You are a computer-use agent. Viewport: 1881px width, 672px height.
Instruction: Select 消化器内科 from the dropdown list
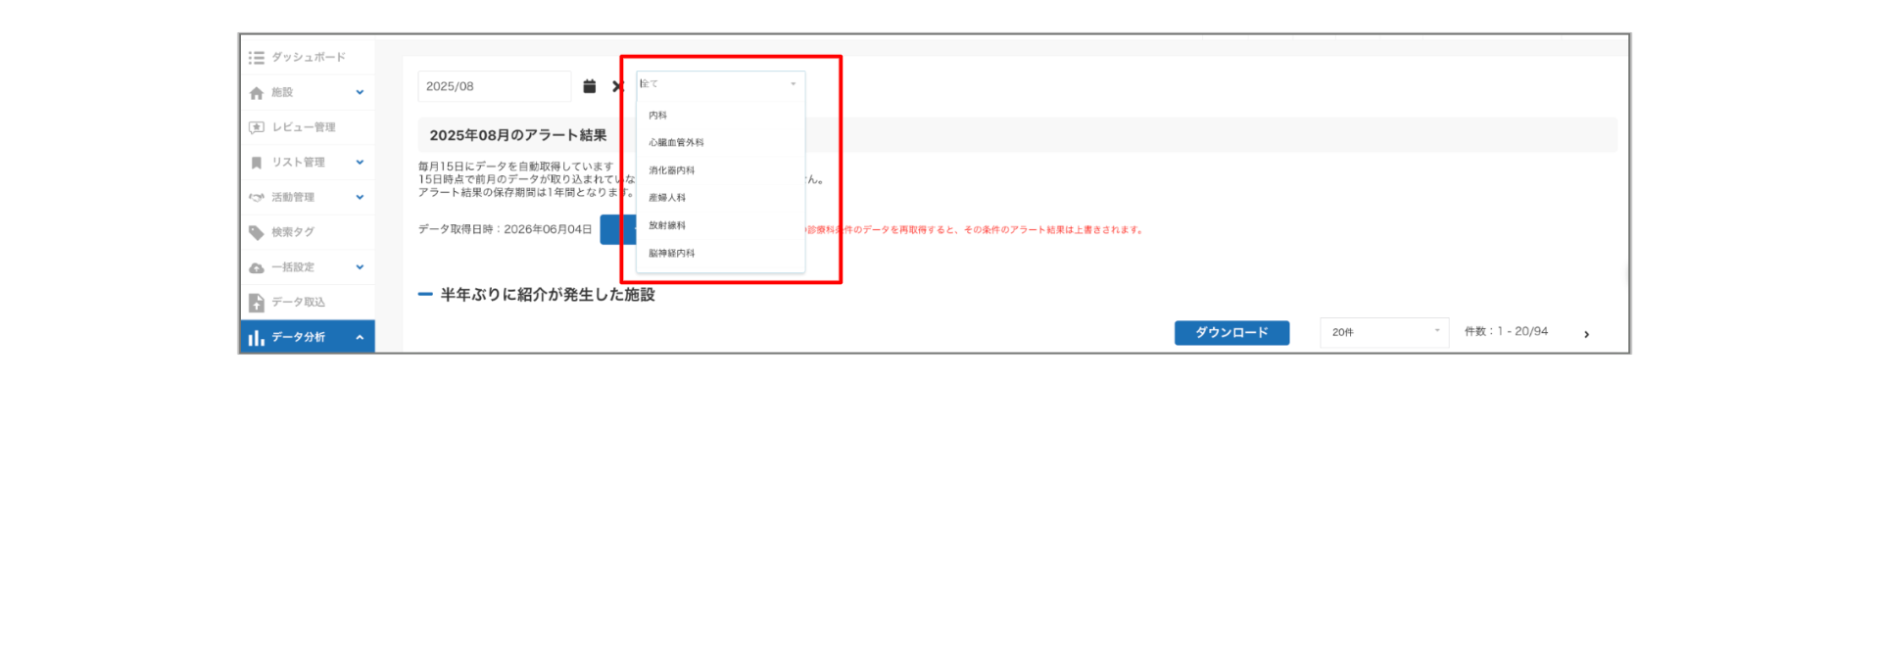click(x=720, y=170)
